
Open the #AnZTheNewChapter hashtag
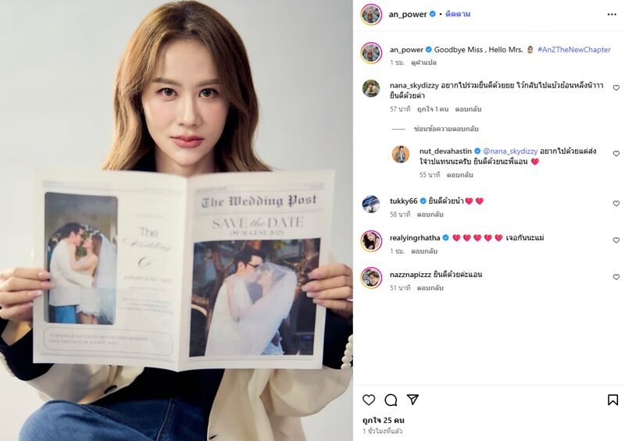point(574,49)
